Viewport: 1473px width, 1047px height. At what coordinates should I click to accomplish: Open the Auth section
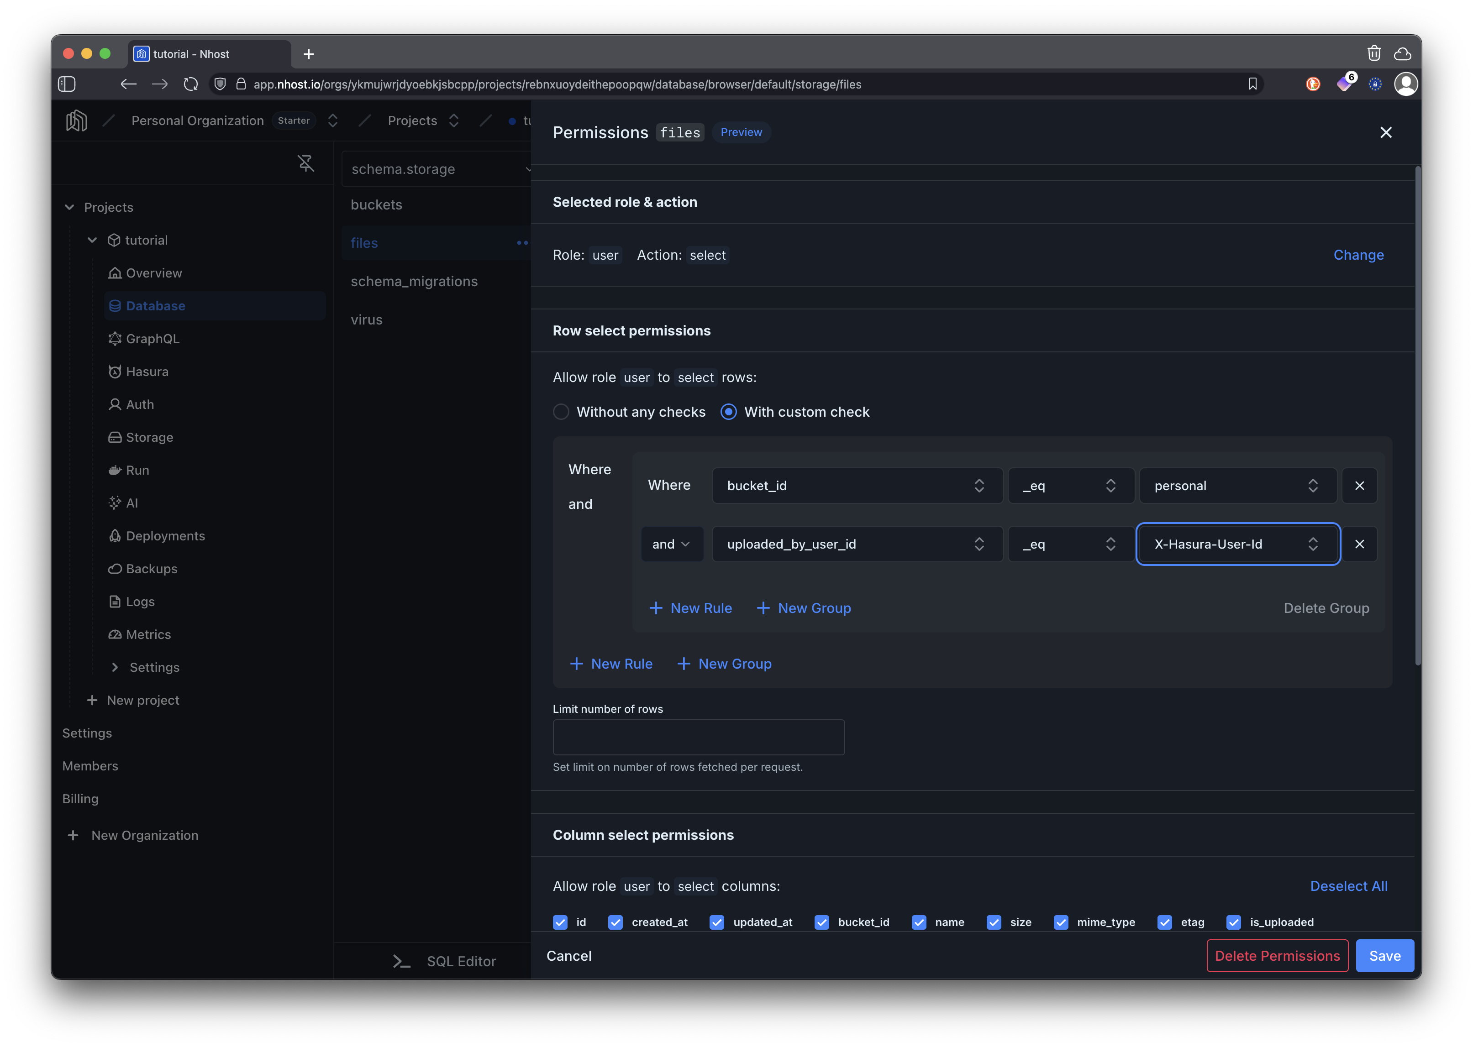(x=139, y=404)
